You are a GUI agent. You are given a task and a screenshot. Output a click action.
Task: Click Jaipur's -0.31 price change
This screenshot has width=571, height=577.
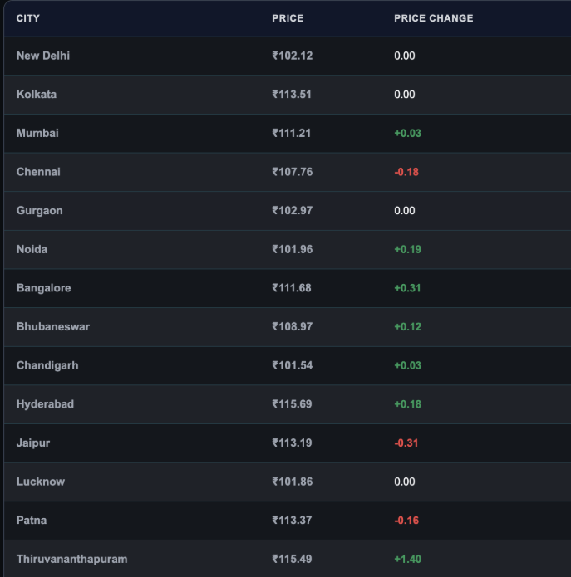[406, 443]
